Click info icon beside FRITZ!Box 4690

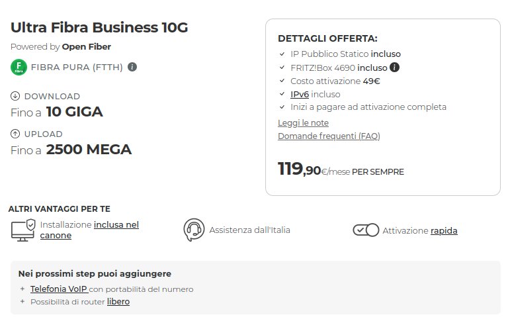coord(394,68)
